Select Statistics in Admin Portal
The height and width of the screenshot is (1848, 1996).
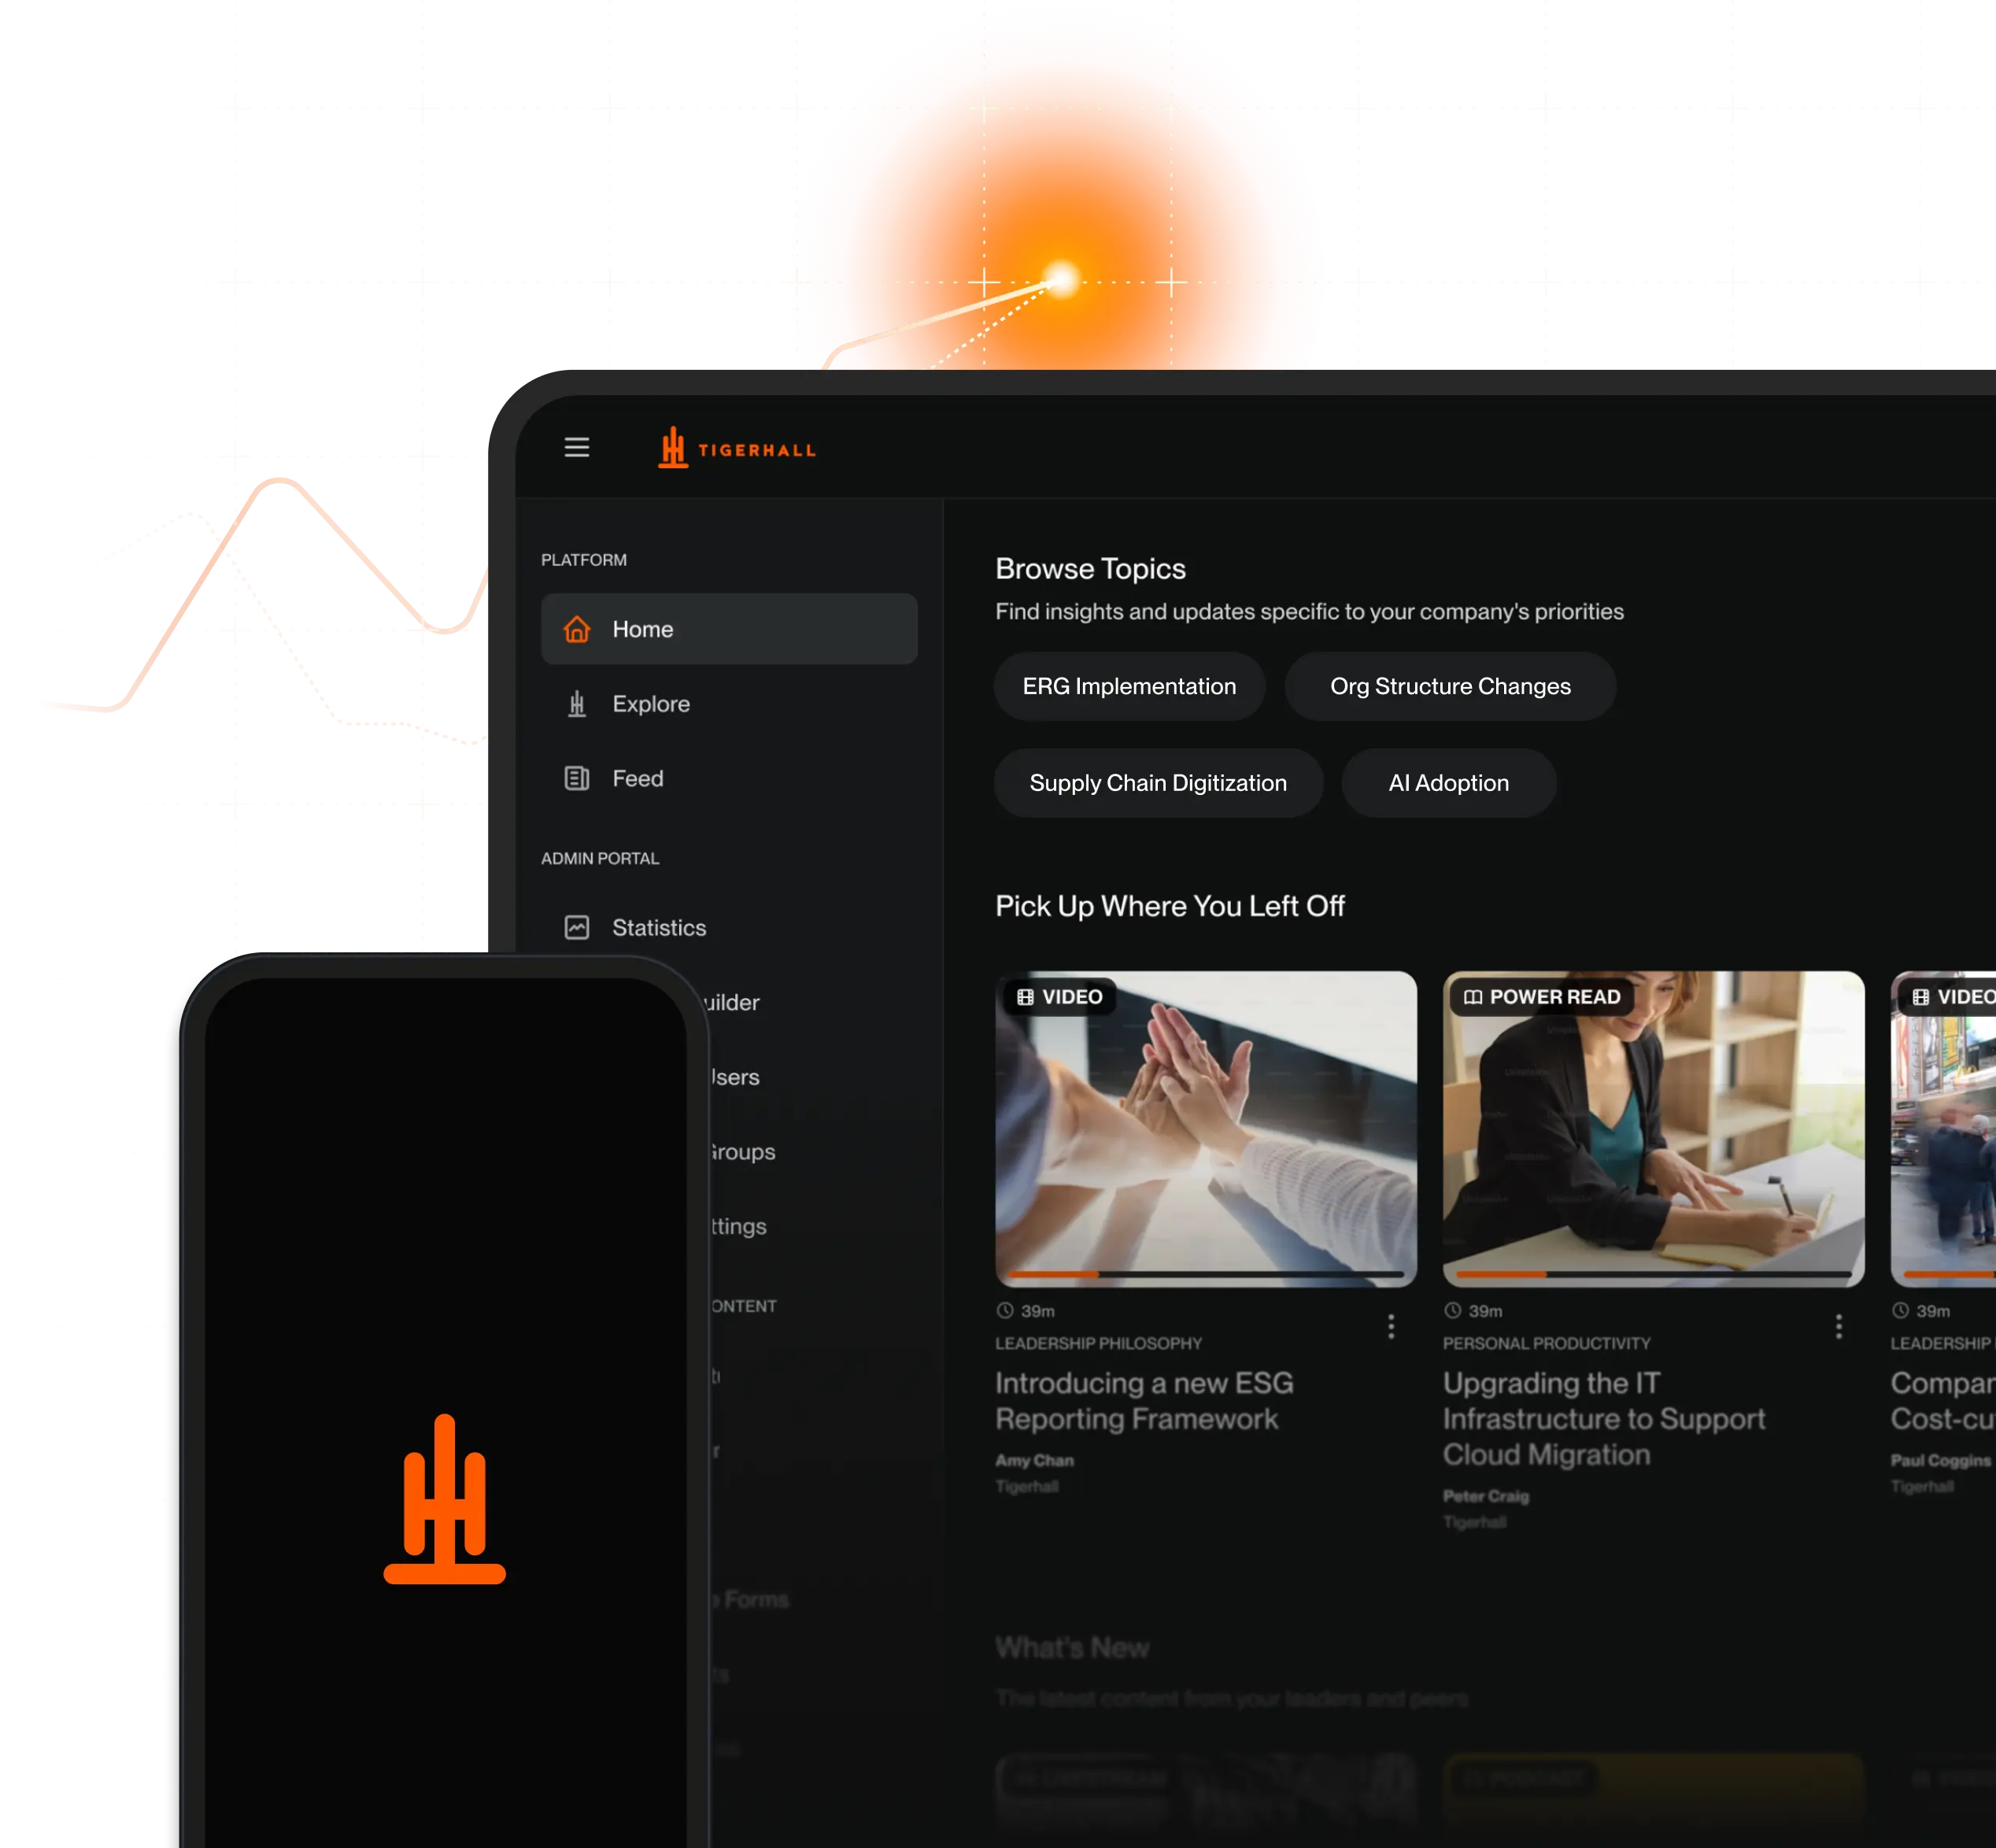point(659,928)
